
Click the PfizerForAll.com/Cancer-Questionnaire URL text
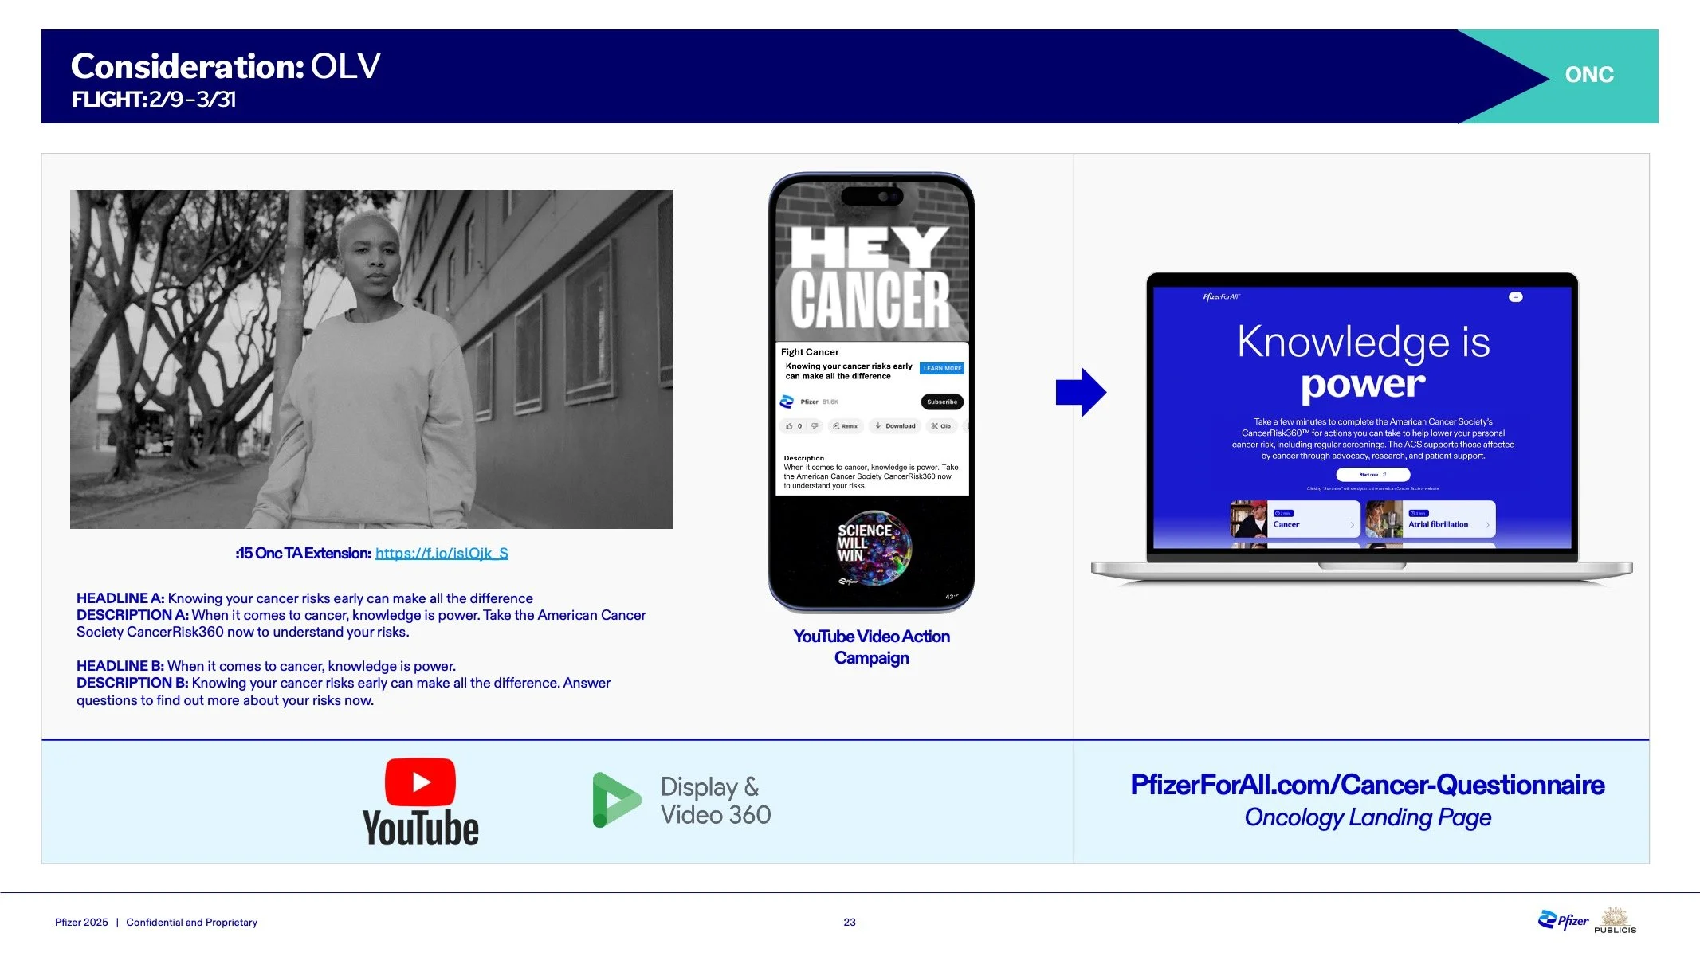click(1368, 785)
